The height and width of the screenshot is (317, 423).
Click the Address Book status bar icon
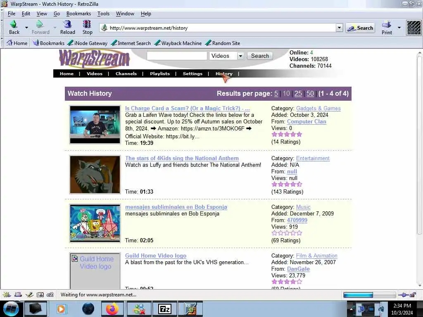tap(40, 295)
